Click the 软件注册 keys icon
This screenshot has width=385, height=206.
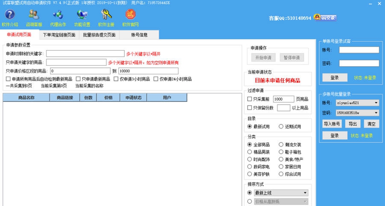click(106, 15)
